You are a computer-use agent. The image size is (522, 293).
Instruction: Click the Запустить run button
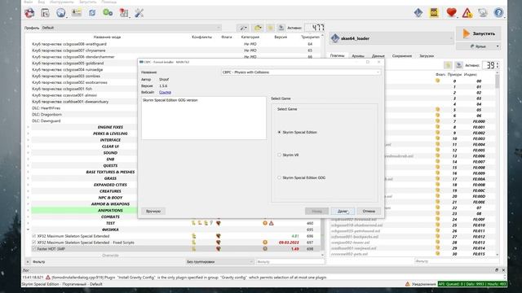point(479,34)
